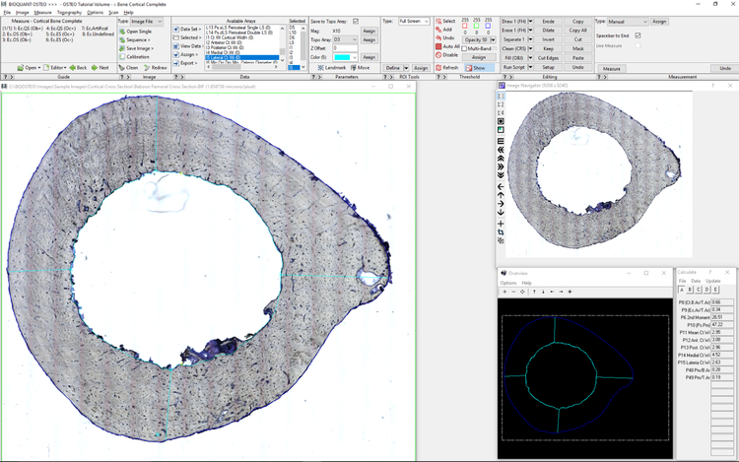
Task: Click the crop icon in Image Navigator
Action: point(502,232)
